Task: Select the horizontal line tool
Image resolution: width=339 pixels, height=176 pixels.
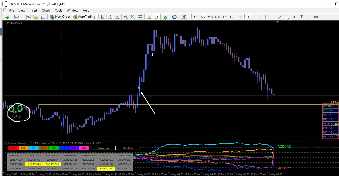Action: click(x=273, y=17)
